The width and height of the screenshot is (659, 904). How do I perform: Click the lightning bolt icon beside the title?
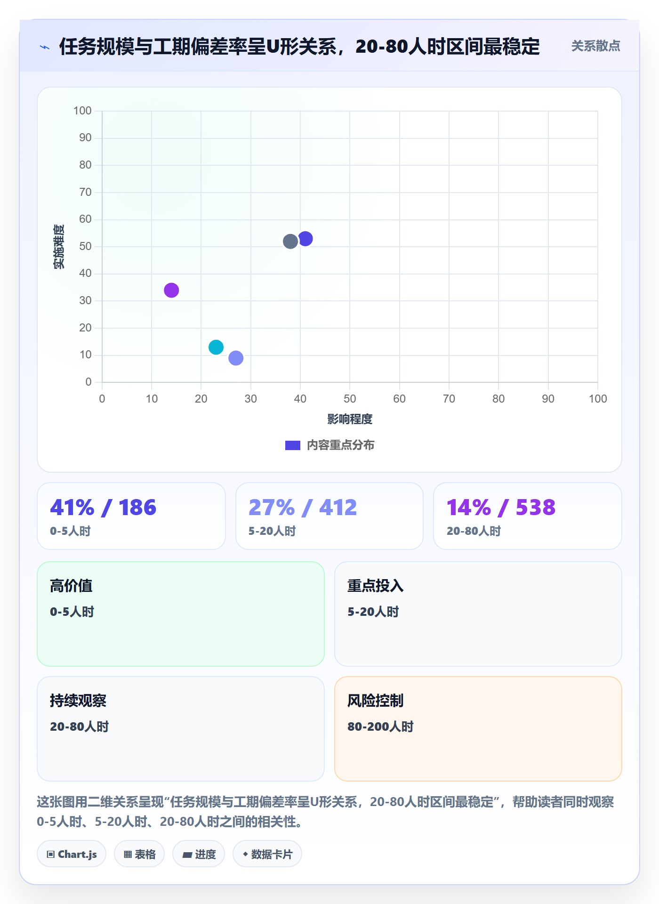[45, 47]
